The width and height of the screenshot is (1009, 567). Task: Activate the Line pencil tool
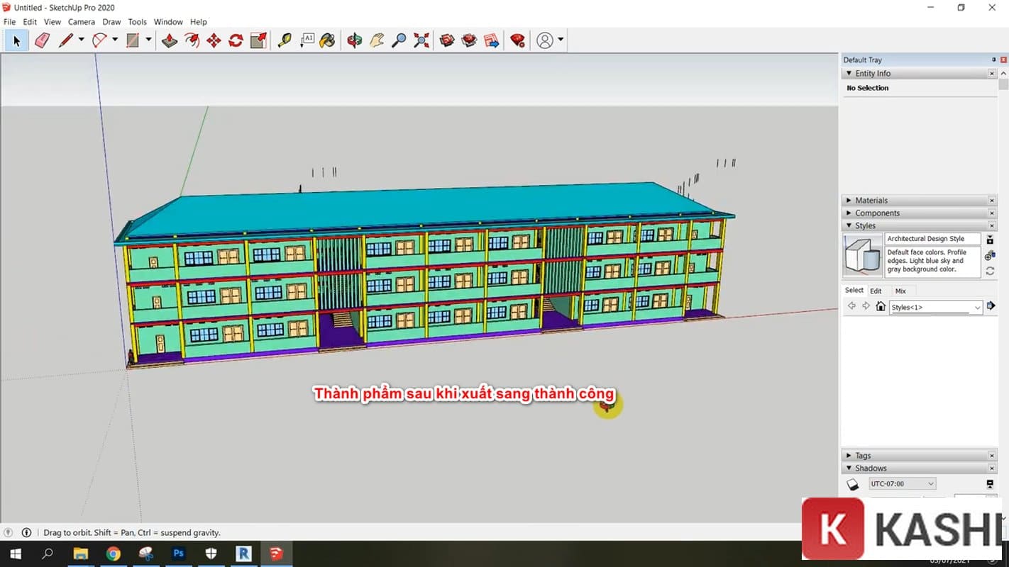(67, 40)
